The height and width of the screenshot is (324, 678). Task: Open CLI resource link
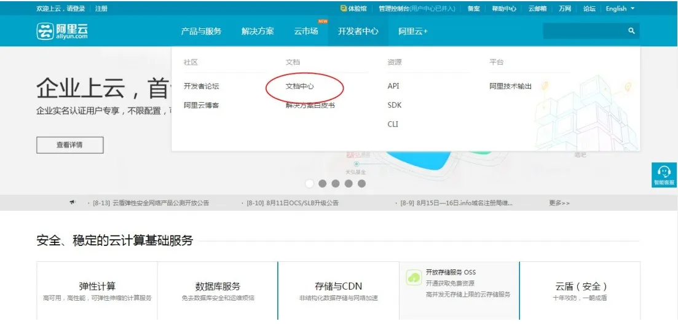(393, 124)
